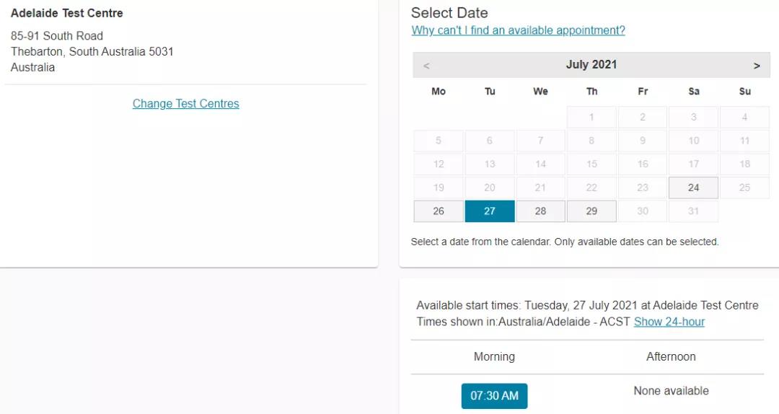Click the July 2021 month header
This screenshot has width=779, height=414.
[591, 65]
